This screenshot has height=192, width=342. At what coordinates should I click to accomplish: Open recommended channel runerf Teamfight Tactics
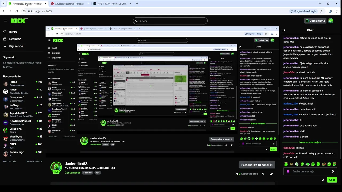[23, 91]
